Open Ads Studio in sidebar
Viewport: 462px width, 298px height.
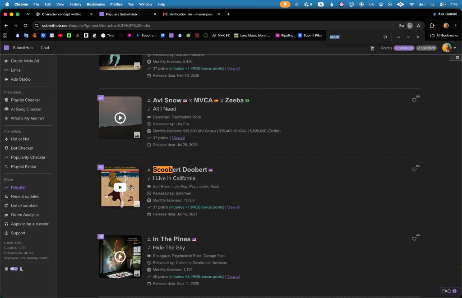point(21,79)
